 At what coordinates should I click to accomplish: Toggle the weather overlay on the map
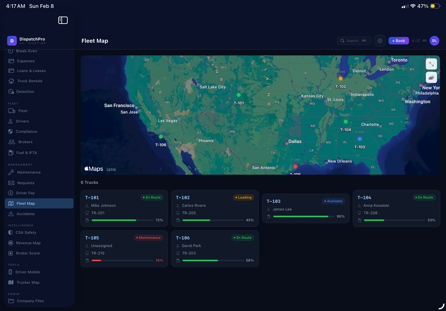point(431,78)
